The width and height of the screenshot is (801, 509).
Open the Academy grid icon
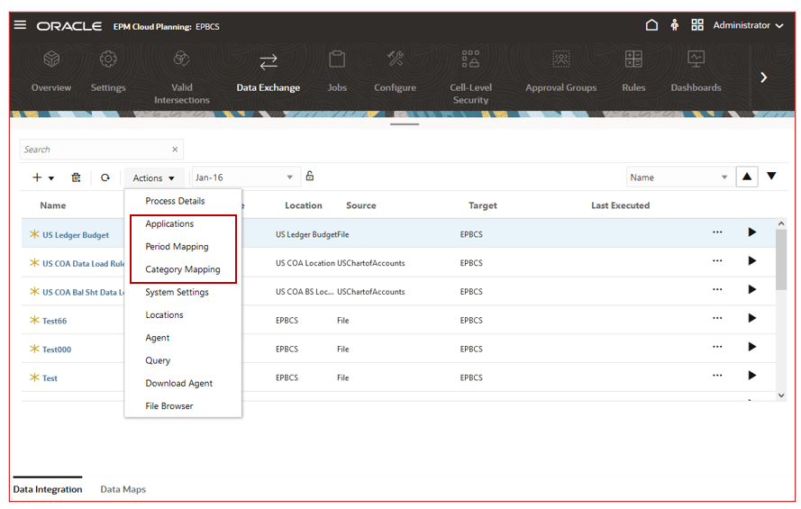point(696,25)
